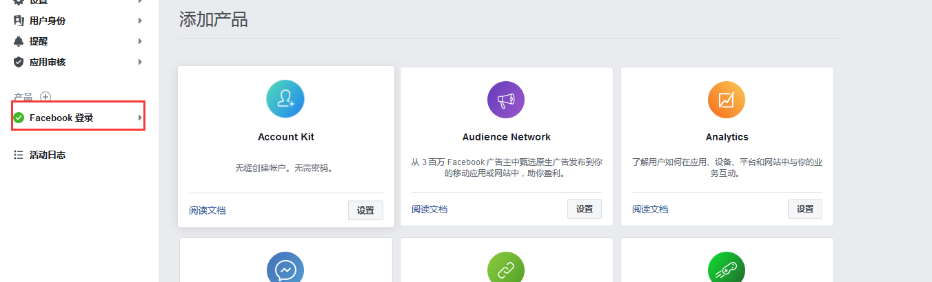Click the green game controller icon
The width and height of the screenshot is (932, 282).
[x=727, y=270]
